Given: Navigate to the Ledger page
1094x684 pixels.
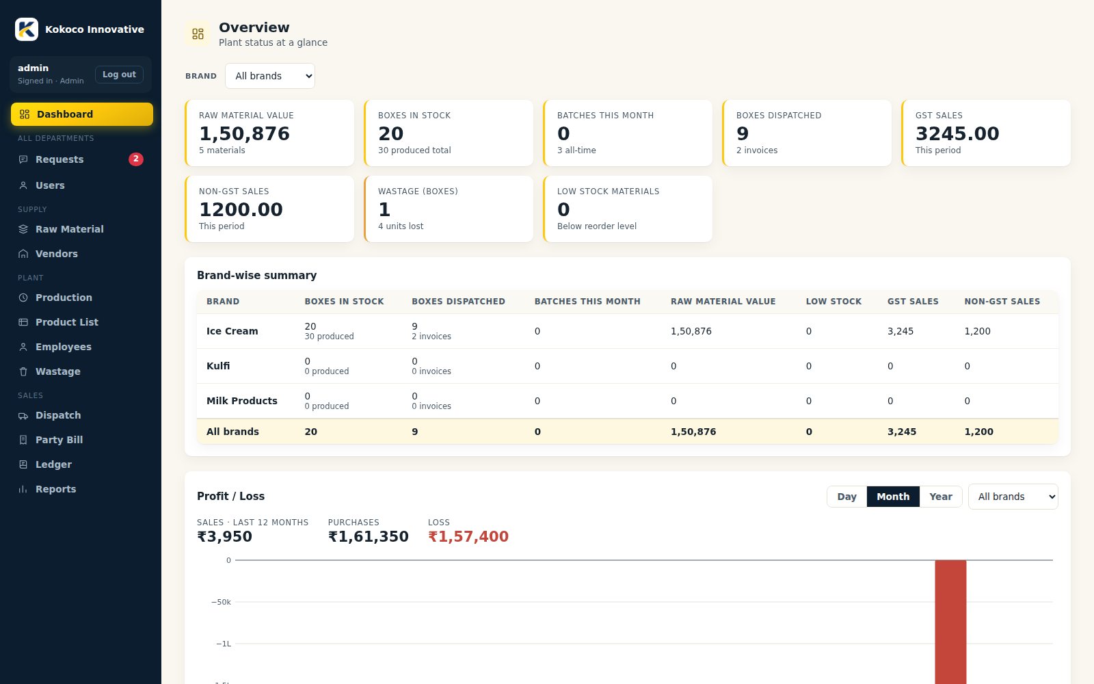Looking at the screenshot, I should pyautogui.click(x=81, y=464).
